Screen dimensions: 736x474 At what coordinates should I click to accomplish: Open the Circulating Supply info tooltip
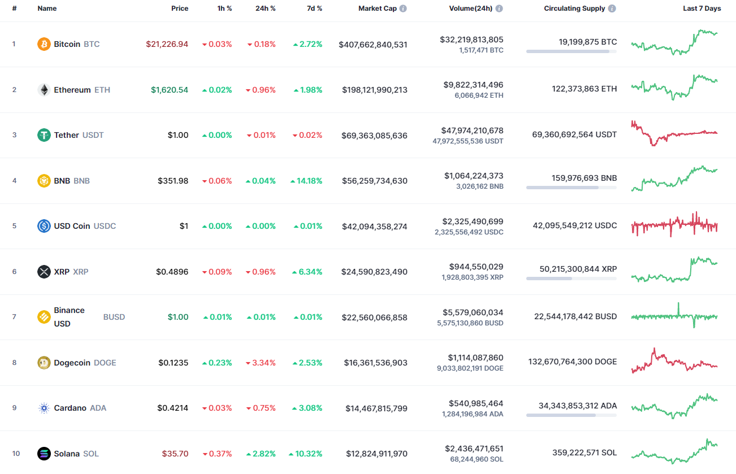612,8
